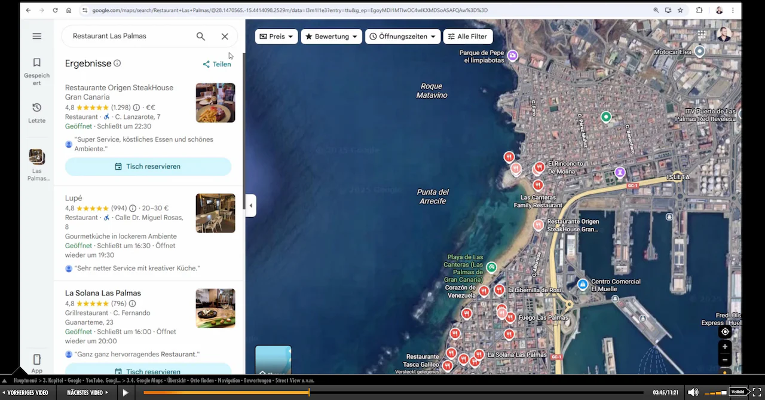Image resolution: width=765 pixels, height=400 pixels.
Task: Click the Restaurante Tasca Galileo map label
Action: click(423, 361)
